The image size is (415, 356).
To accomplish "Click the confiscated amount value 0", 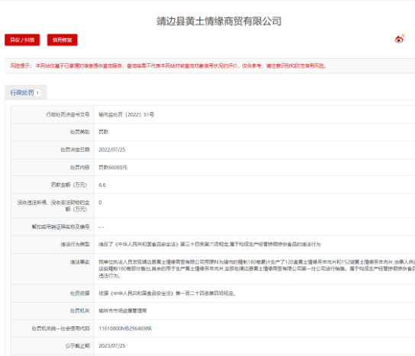I will click(x=100, y=203).
